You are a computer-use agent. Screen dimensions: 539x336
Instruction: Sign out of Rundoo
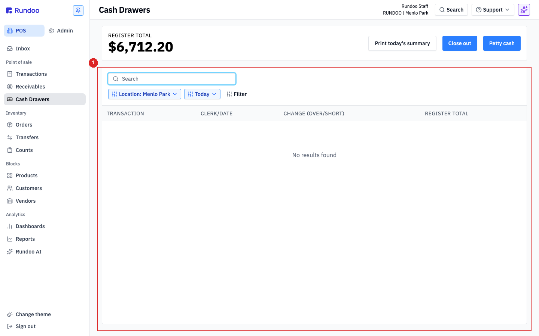click(45, 326)
